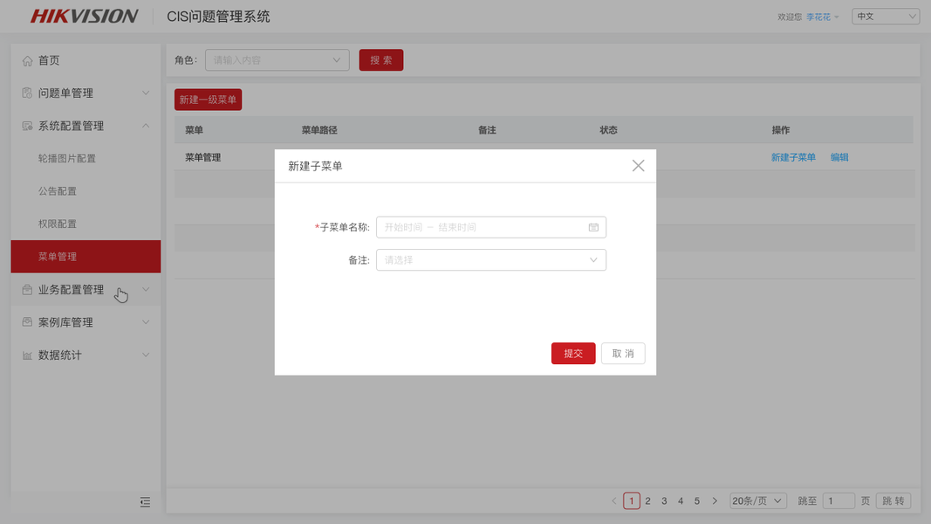Viewport: 931px width, 524px height.
Task: Click 新建一级菜单 button
Action: pos(208,100)
